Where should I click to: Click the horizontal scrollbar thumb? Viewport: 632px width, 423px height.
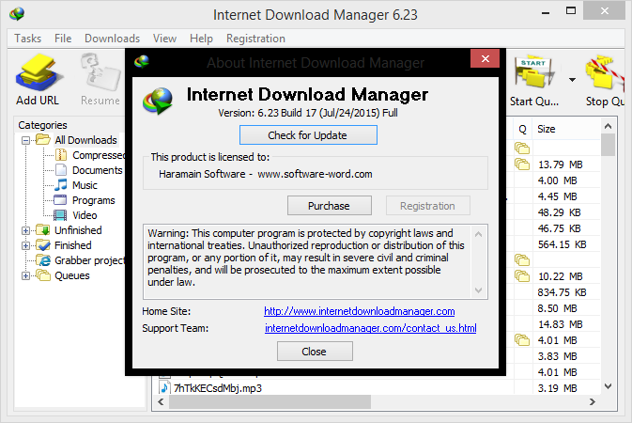click(x=270, y=401)
